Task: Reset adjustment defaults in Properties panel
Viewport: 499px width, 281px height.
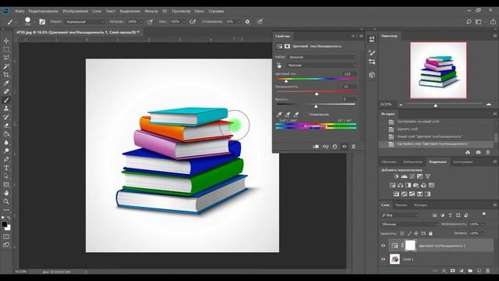Action: tap(334, 147)
